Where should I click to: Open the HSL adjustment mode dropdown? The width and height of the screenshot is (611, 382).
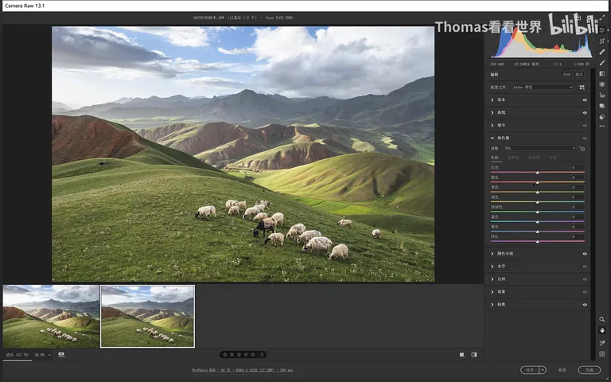click(x=539, y=148)
